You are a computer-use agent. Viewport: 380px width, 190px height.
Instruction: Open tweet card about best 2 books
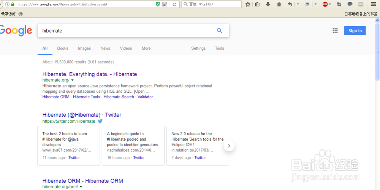point(68,146)
